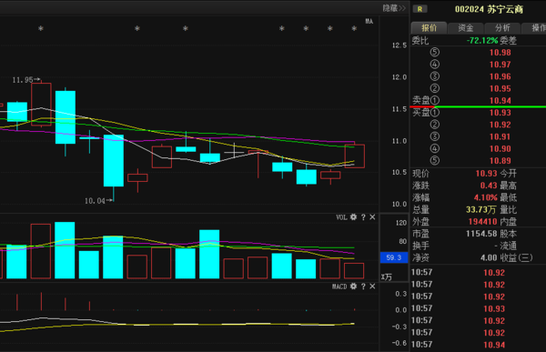Viewport: 546px width, 352px height.
Task: Switch to the 资金 tab
Action: click(466, 28)
